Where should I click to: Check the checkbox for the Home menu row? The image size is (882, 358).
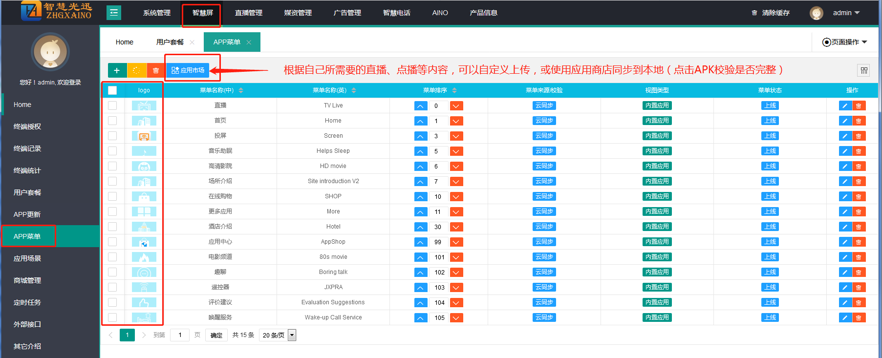pyautogui.click(x=112, y=121)
